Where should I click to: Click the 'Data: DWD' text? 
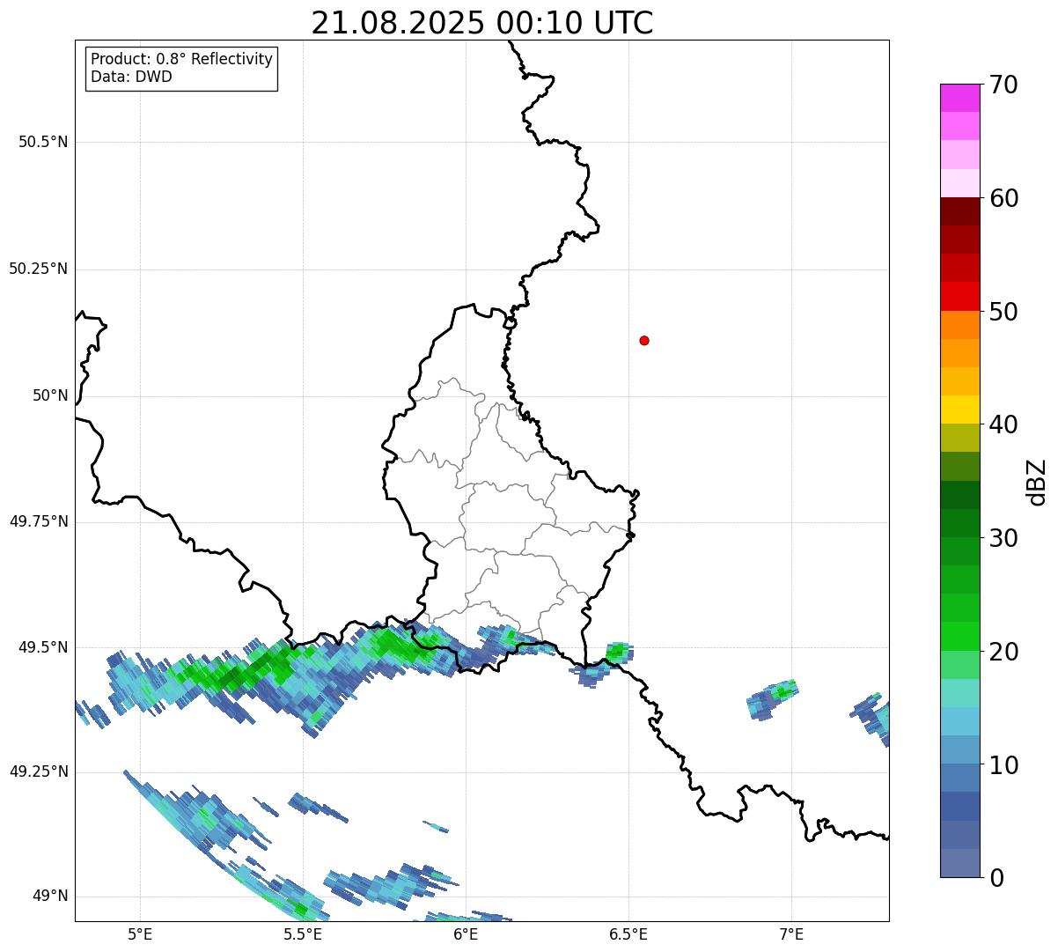[131, 77]
